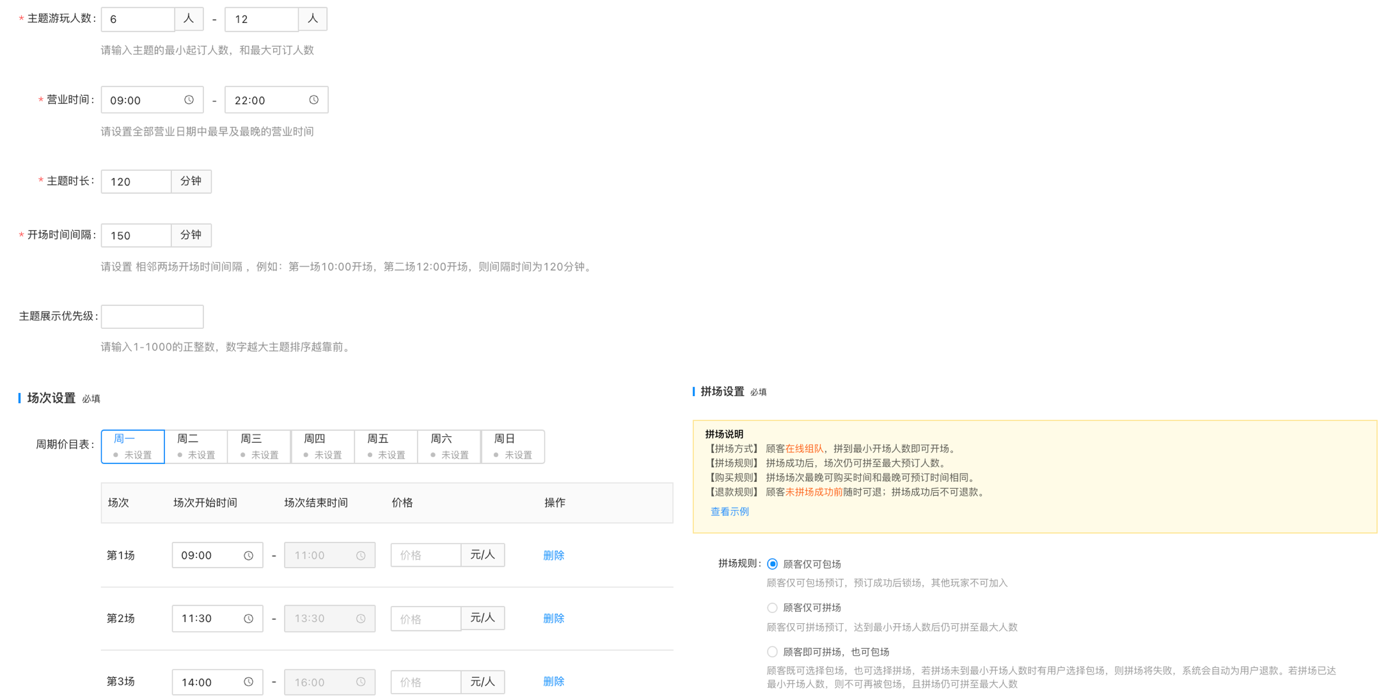
Task: Click 价格 column header
Action: tap(402, 503)
